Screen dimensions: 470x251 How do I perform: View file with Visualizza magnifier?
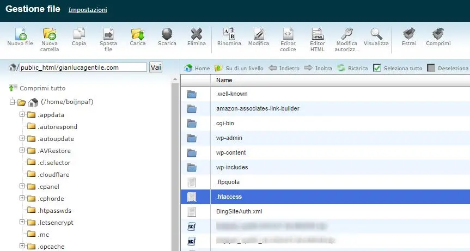coord(376,37)
